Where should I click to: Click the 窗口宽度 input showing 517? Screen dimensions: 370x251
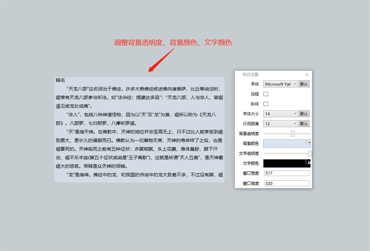[286, 173]
